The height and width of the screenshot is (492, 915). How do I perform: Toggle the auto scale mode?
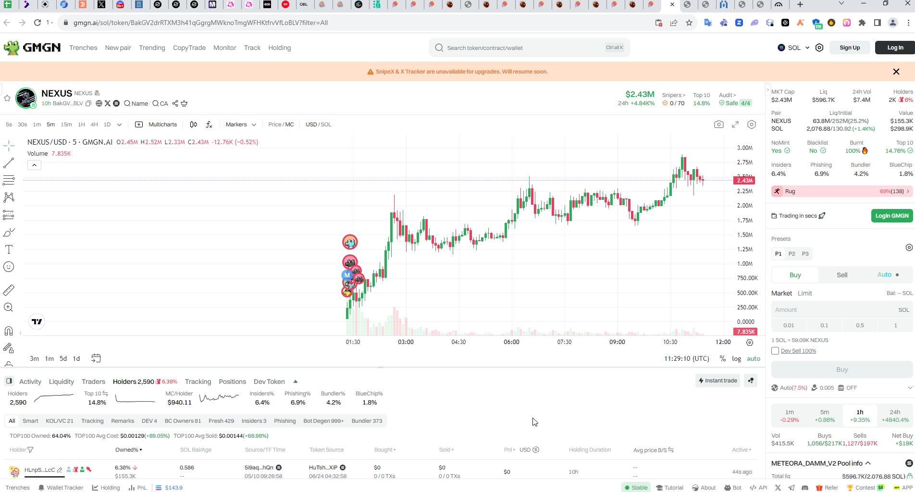[x=754, y=358]
